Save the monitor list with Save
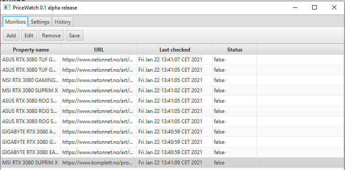Image resolution: width=345 pixels, height=170 pixels. 74,35
